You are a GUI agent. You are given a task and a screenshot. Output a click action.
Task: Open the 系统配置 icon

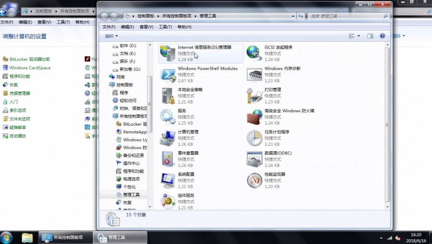click(167, 181)
